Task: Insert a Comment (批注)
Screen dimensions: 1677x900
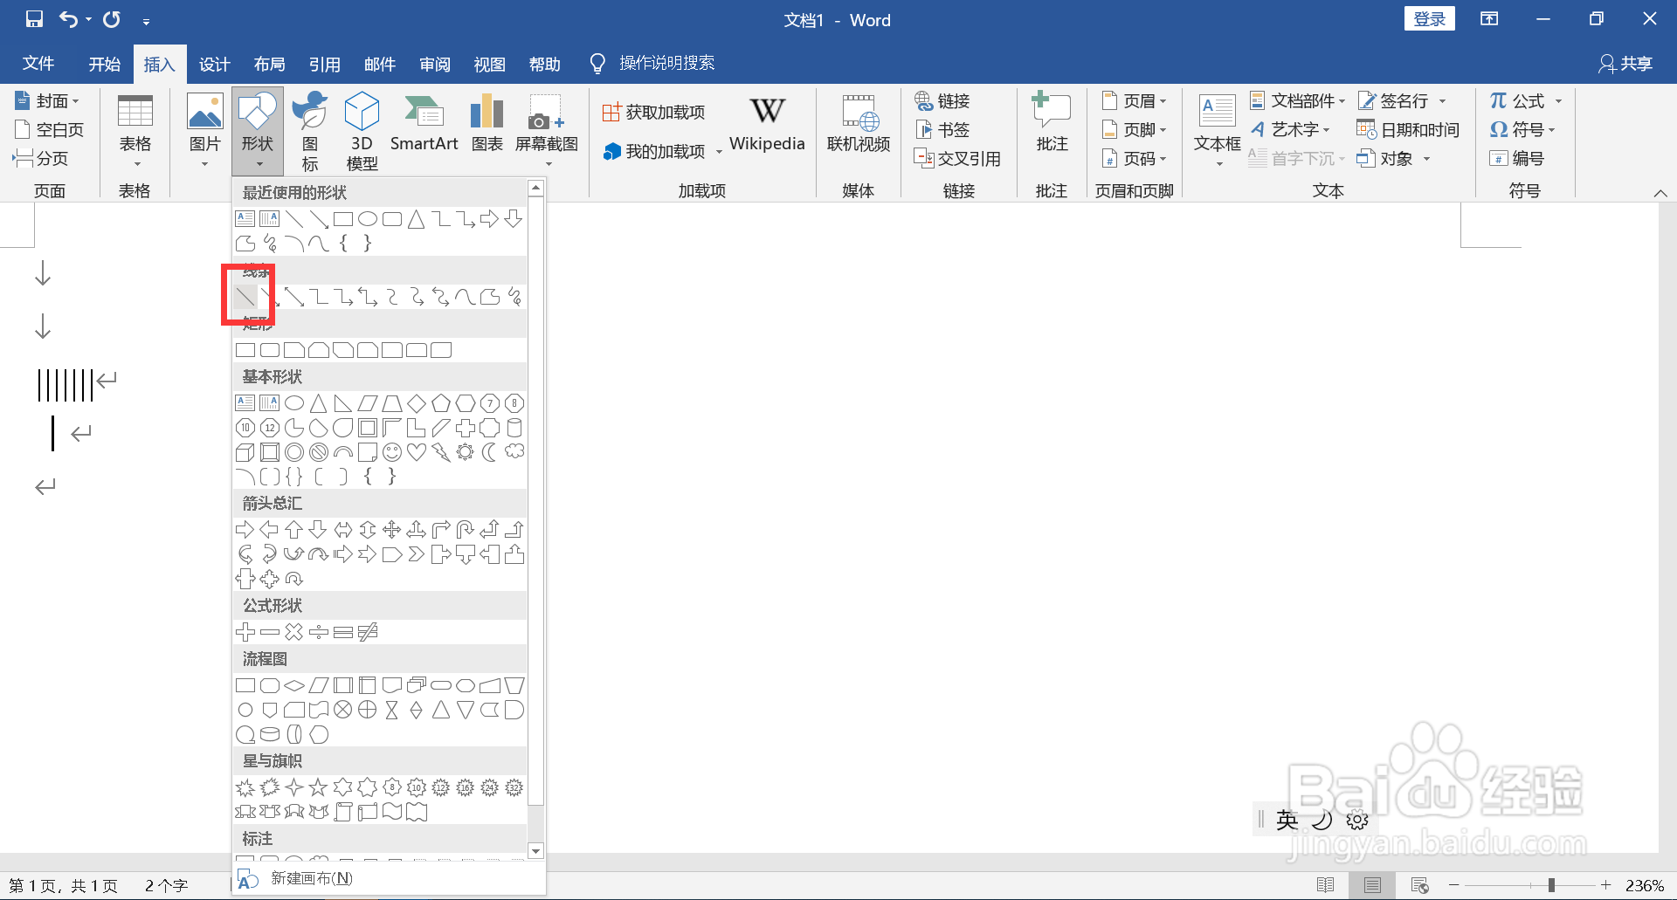Action: (1051, 124)
